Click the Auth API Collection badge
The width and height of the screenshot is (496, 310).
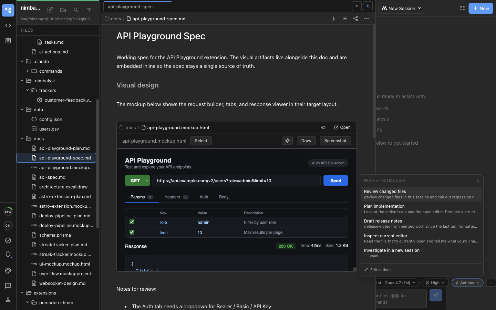[x=328, y=163]
